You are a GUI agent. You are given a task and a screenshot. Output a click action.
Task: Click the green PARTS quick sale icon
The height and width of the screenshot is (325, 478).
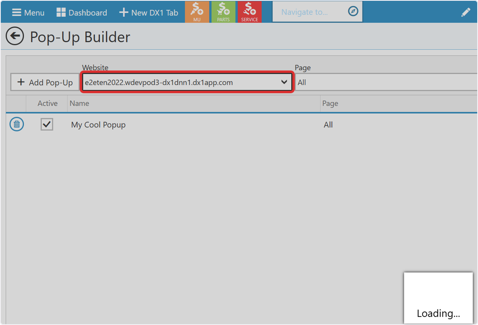(x=223, y=12)
